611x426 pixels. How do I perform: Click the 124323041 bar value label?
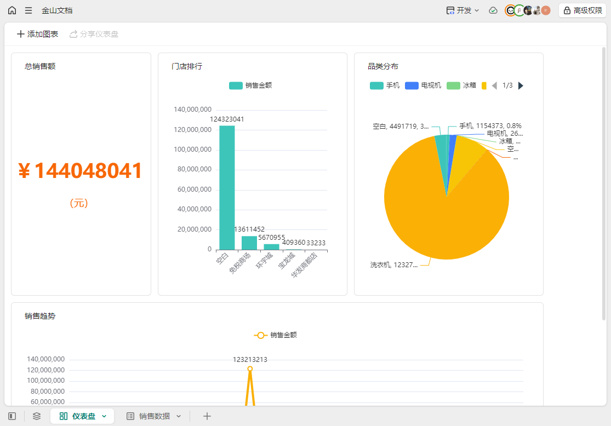(227, 119)
